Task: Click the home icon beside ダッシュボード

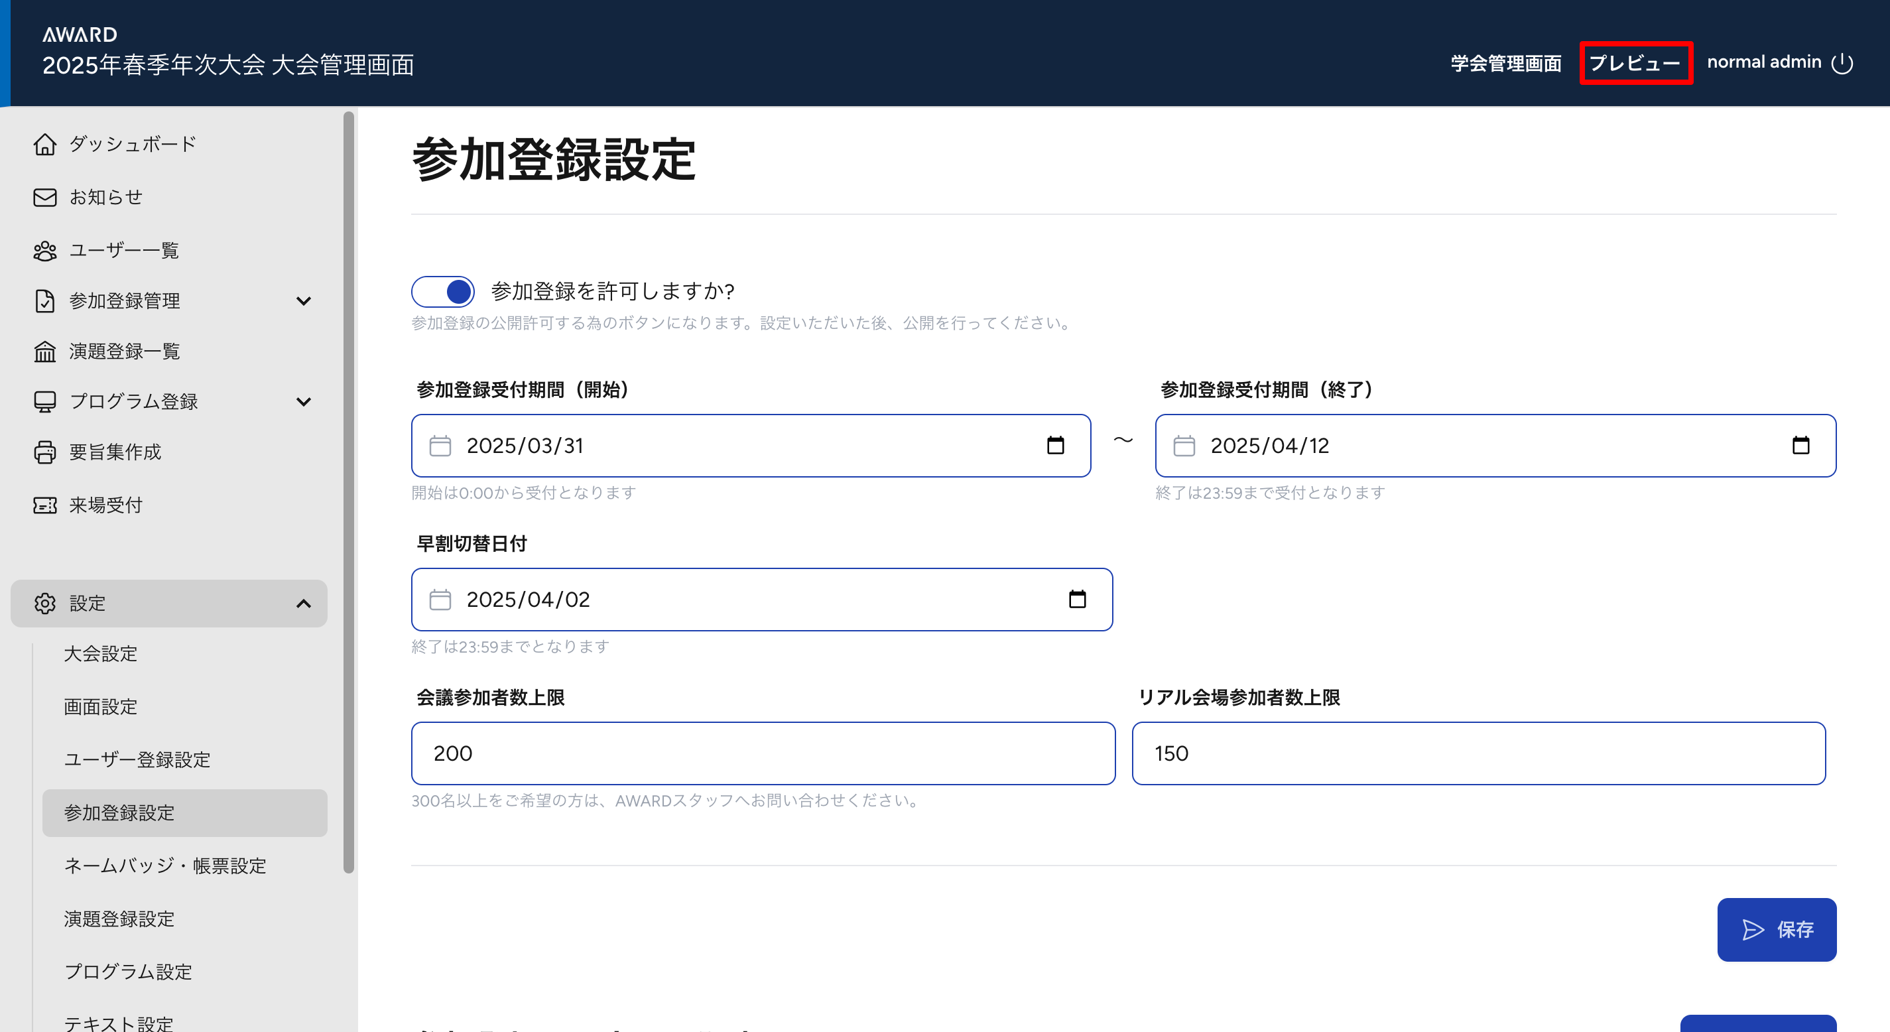Action: tap(44, 145)
